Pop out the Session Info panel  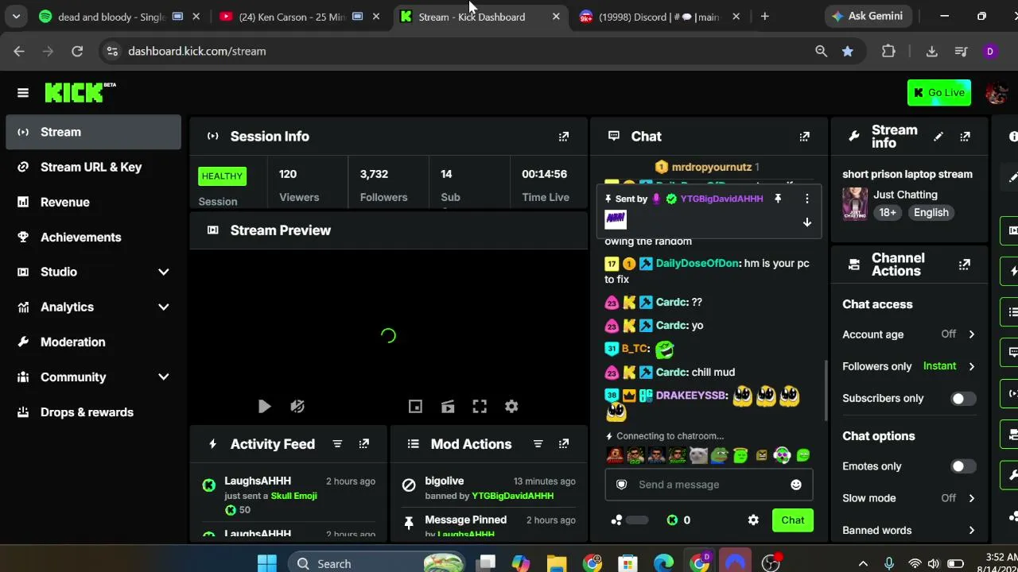pos(564,137)
